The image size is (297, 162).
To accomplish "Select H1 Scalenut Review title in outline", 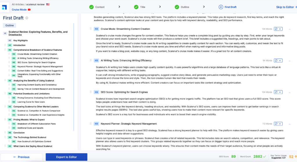I will pos(38,33).
